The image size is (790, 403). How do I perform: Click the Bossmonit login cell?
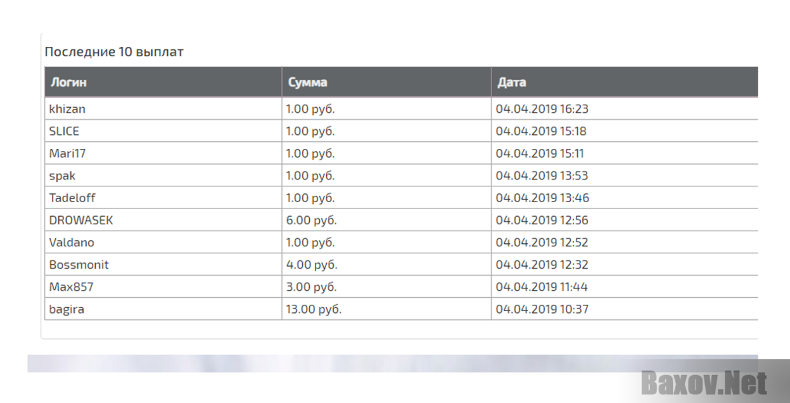point(163,264)
